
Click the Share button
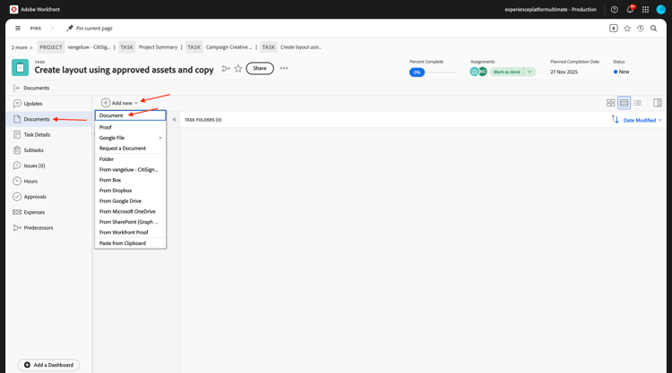[260, 69]
